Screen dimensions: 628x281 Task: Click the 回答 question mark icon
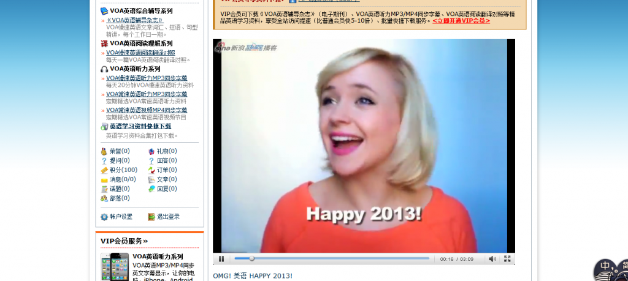click(x=151, y=160)
